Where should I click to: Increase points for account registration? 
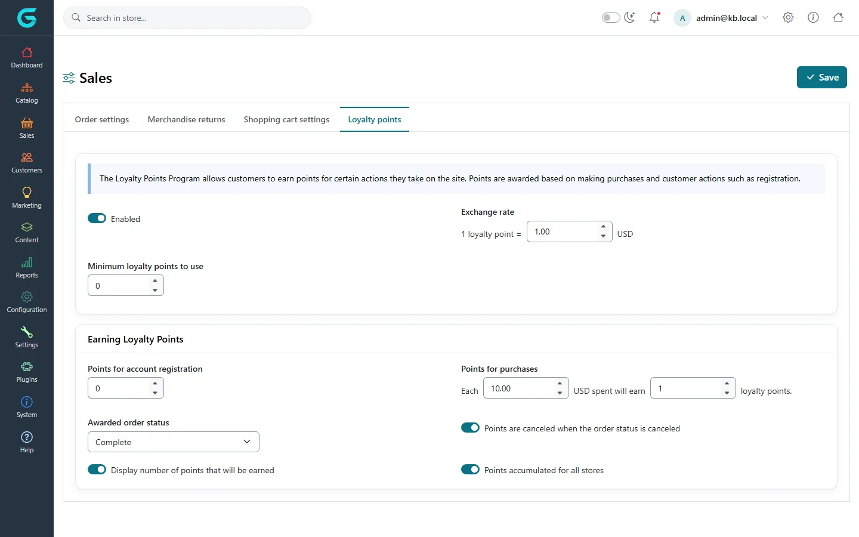click(155, 383)
